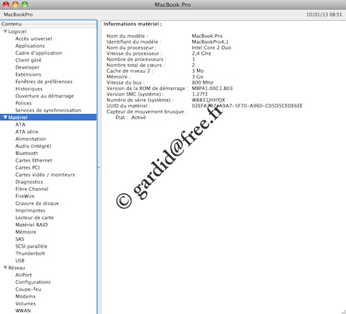
Task: Collapse the Logiciel section triangle
Action: click(6, 32)
